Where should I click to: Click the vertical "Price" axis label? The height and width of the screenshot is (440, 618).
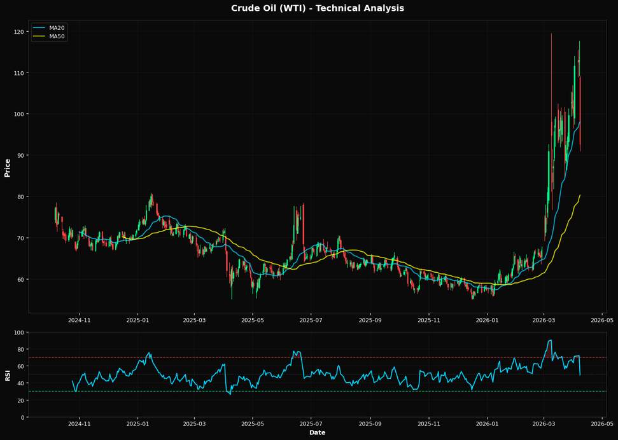coord(7,168)
